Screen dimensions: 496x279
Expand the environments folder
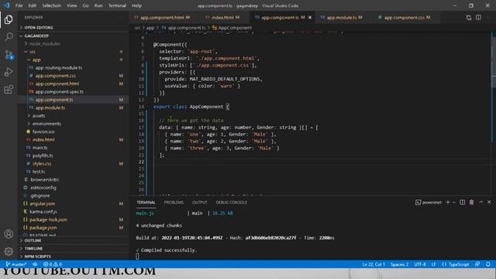[46, 124]
